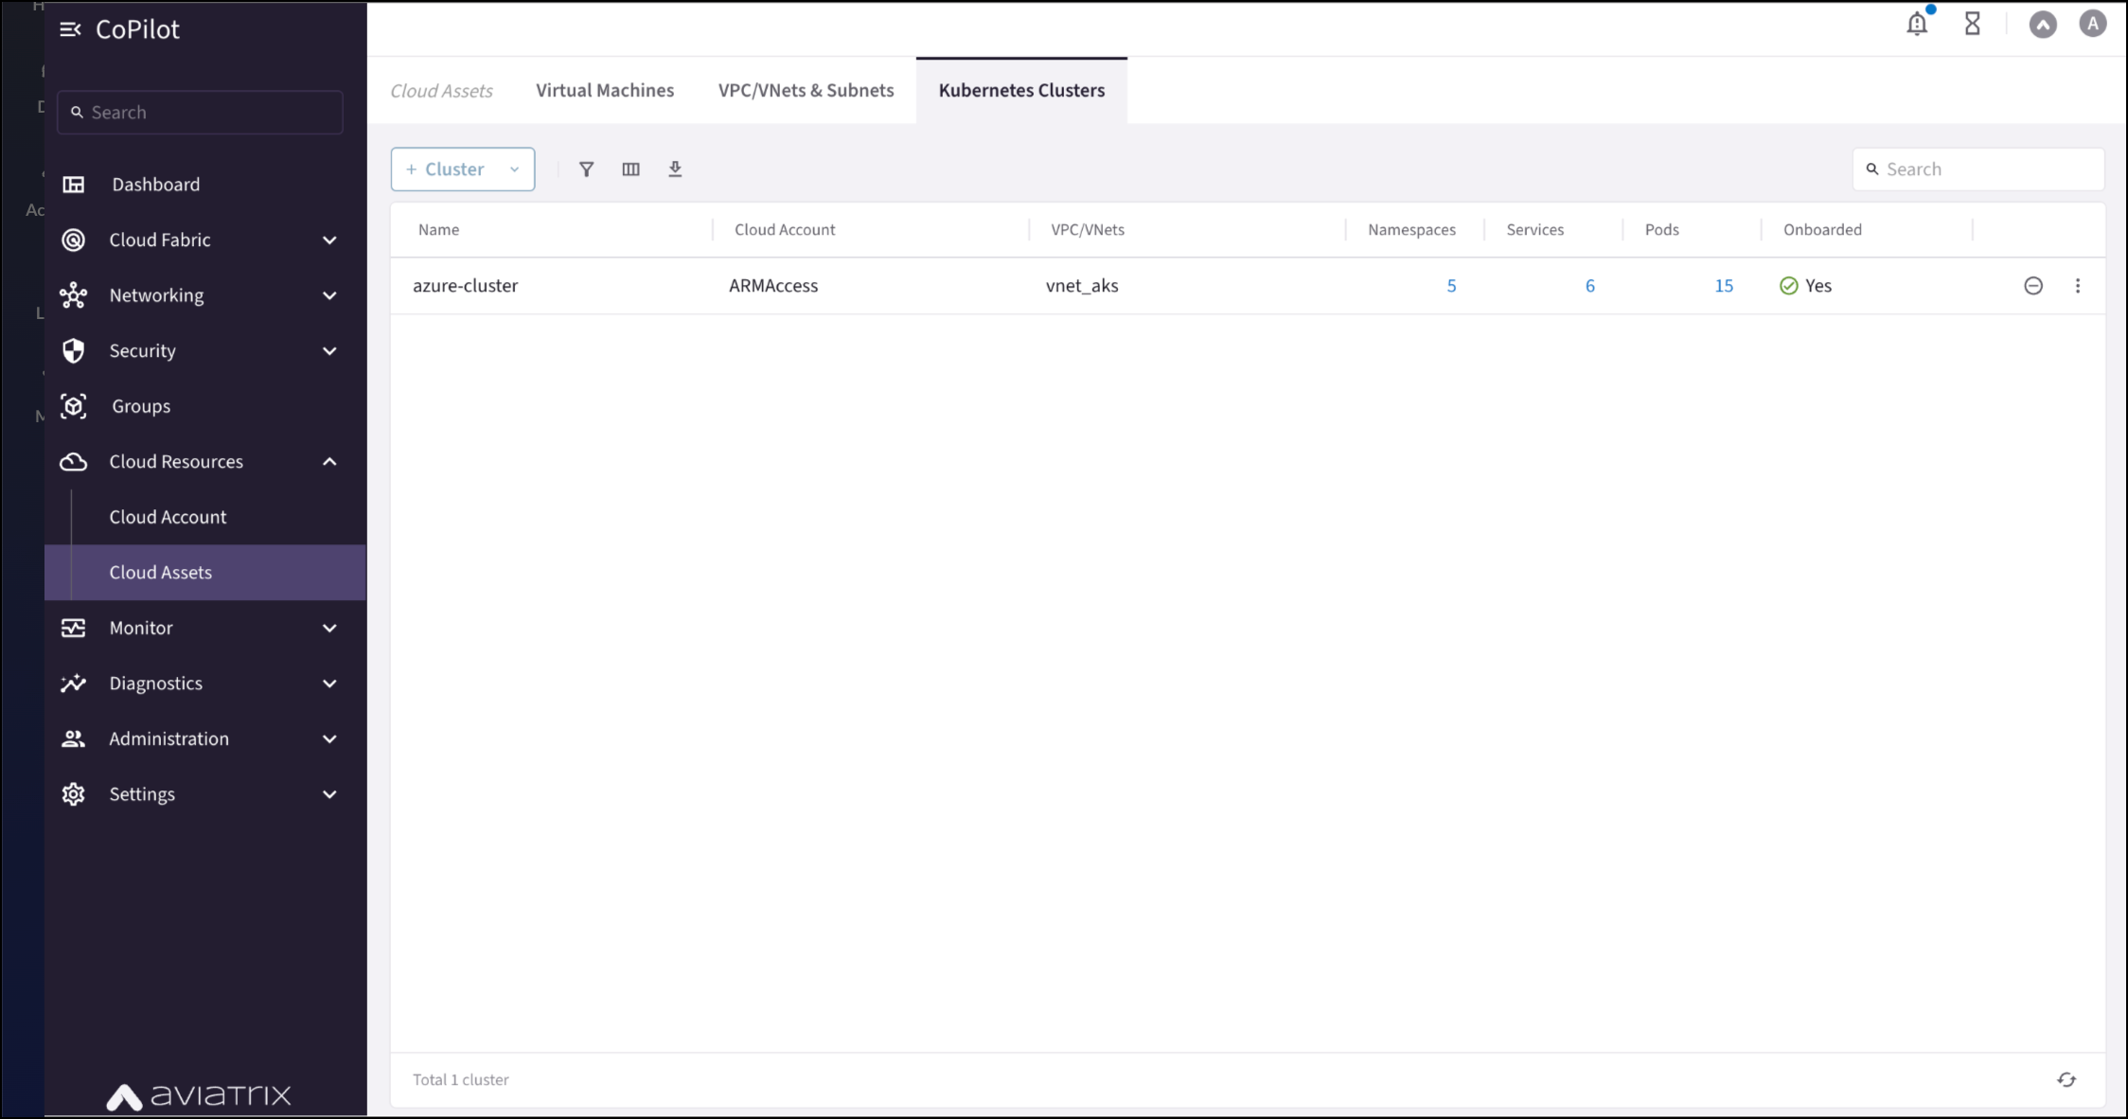This screenshot has height=1119, width=2128.
Task: Click the task history hourglass icon
Action: pos(1972,25)
